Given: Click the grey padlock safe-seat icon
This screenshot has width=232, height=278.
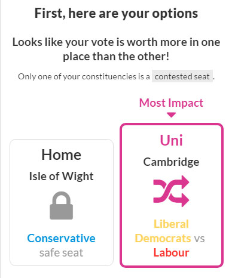Looking at the screenshot, I should [x=61, y=205].
